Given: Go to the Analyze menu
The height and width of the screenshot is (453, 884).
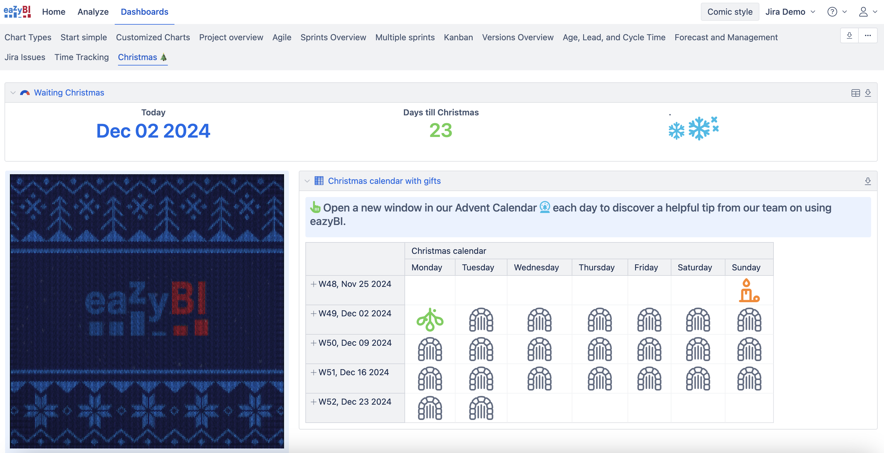Looking at the screenshot, I should (93, 12).
